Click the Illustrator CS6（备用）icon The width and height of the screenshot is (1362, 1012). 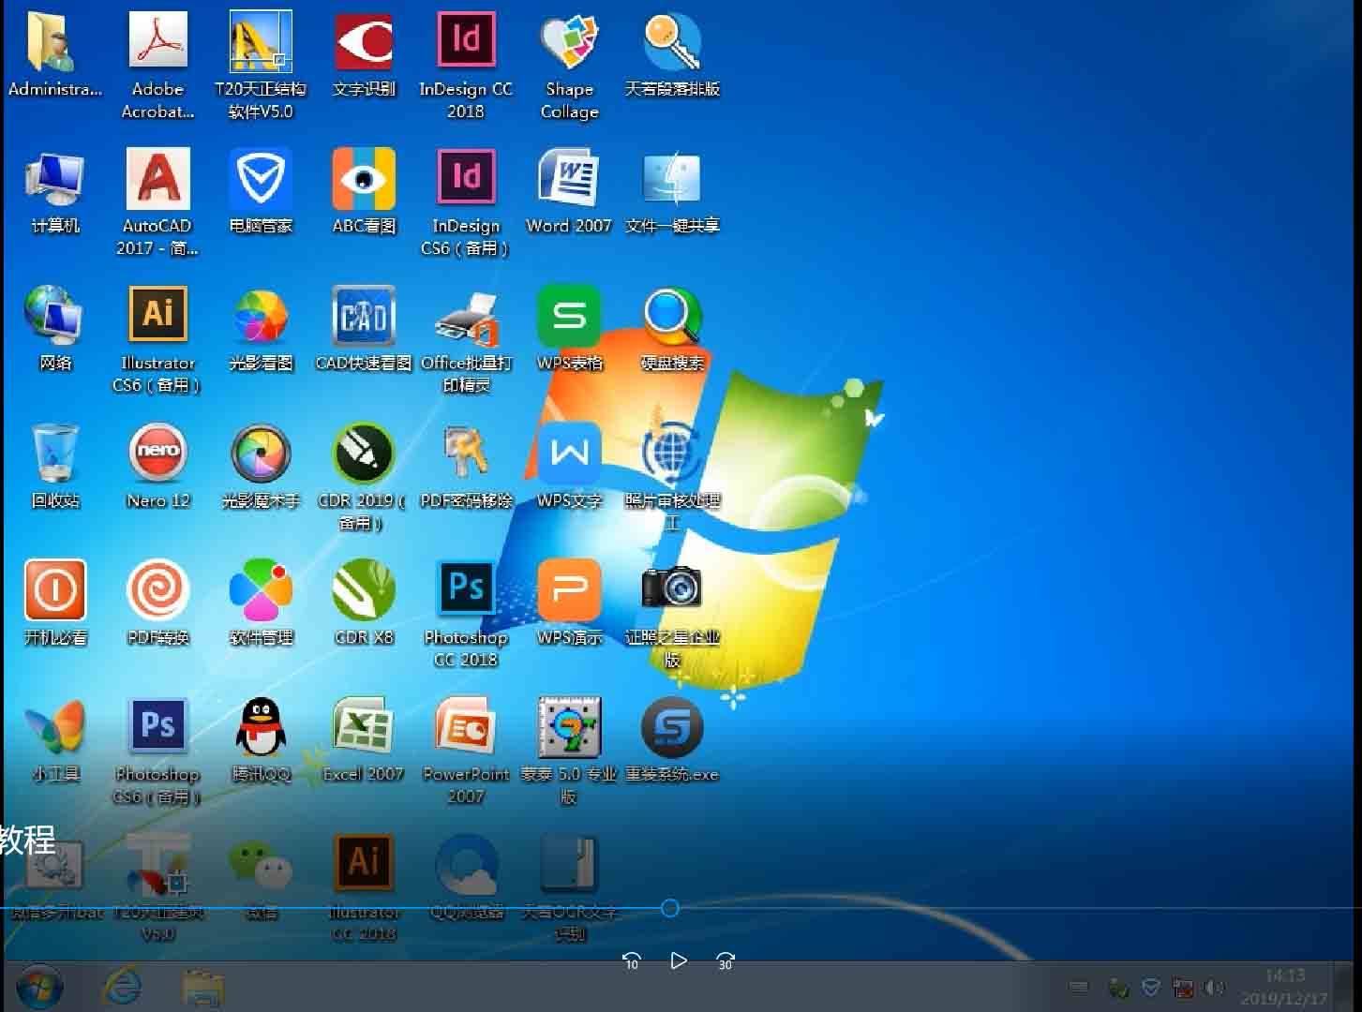point(157,316)
